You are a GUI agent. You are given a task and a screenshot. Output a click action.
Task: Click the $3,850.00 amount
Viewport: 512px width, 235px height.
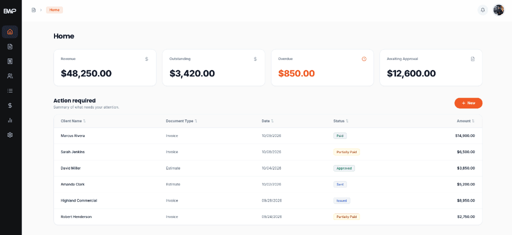tap(466, 168)
